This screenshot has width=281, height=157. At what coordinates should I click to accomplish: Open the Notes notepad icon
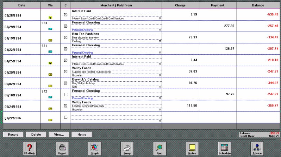click(x=192, y=147)
